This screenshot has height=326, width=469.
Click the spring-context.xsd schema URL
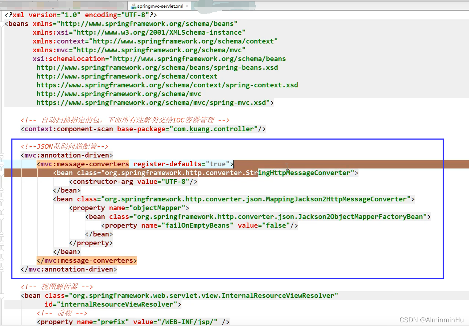tap(167, 85)
